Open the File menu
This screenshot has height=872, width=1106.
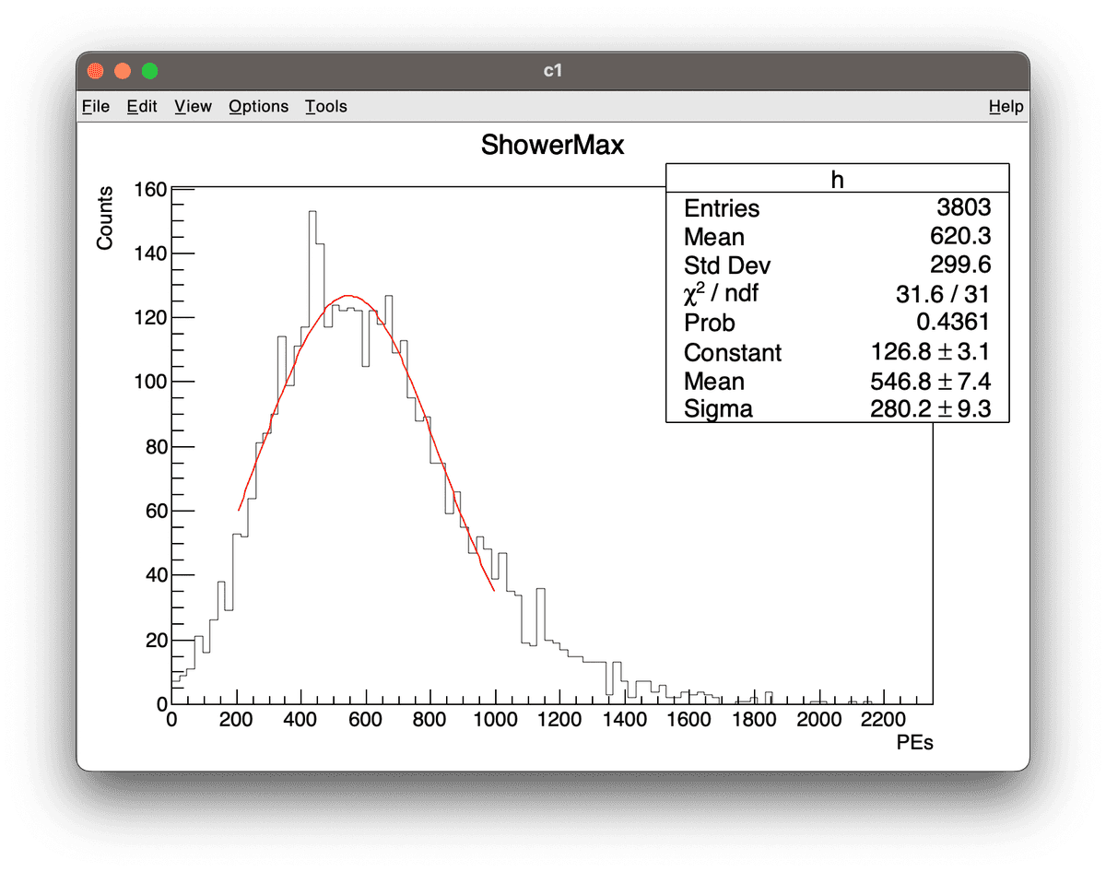(x=96, y=106)
